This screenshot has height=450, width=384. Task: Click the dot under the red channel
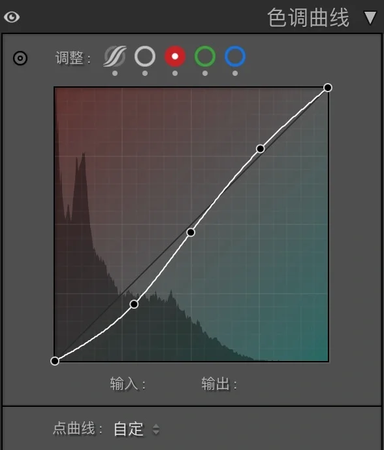(175, 73)
